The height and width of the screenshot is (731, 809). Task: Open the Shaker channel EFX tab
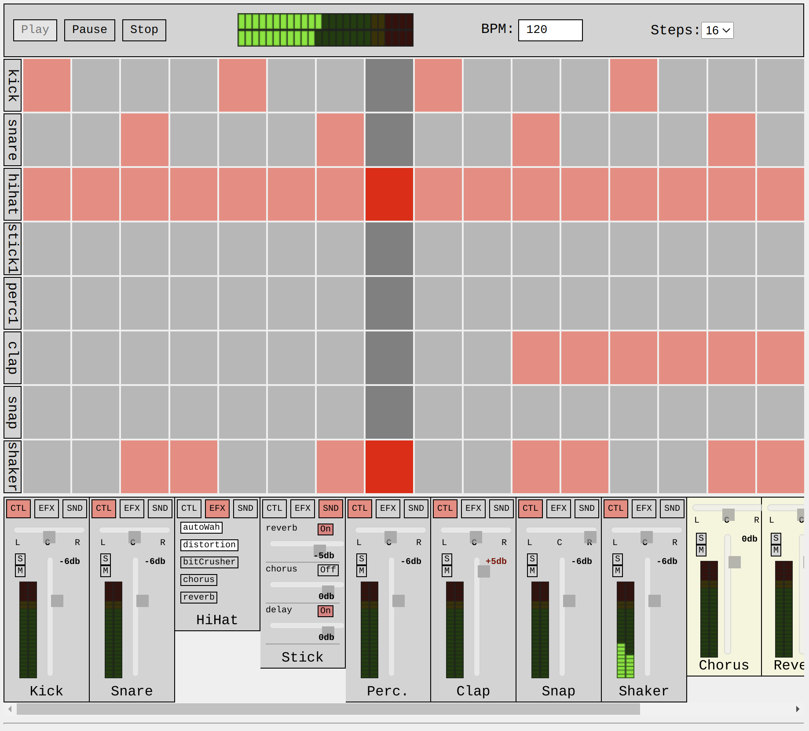click(x=644, y=509)
